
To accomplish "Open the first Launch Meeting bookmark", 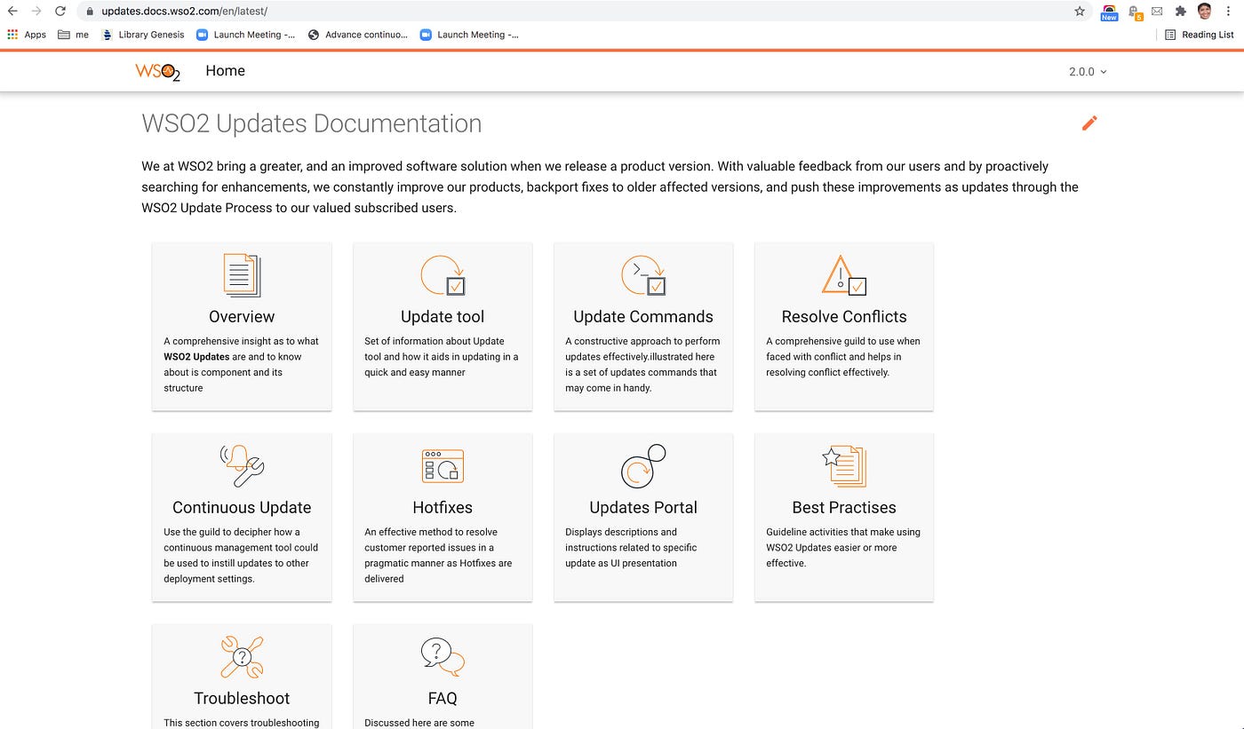I will click(x=245, y=35).
